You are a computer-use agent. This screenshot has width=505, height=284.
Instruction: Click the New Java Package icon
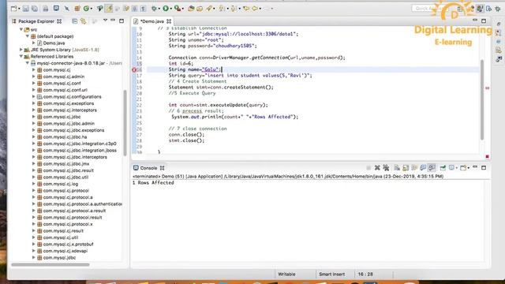click(77, 9)
